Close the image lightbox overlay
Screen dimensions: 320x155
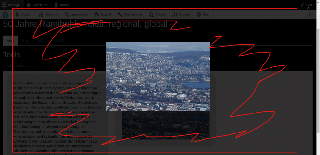coord(307,8)
